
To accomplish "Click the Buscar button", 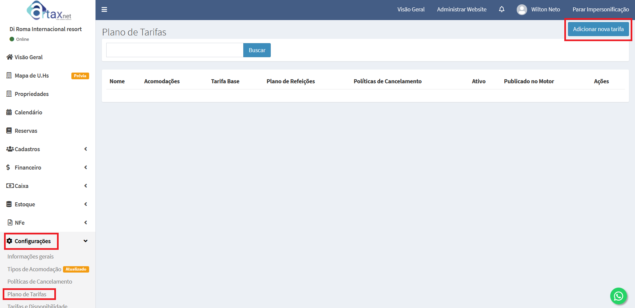I will (257, 50).
